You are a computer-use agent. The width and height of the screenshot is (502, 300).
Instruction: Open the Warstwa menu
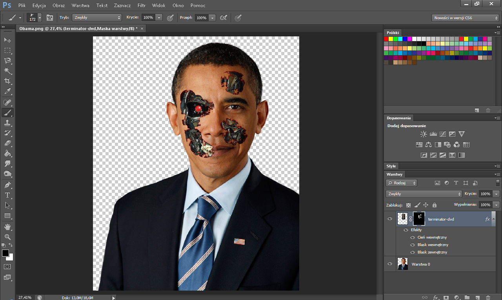click(x=80, y=5)
